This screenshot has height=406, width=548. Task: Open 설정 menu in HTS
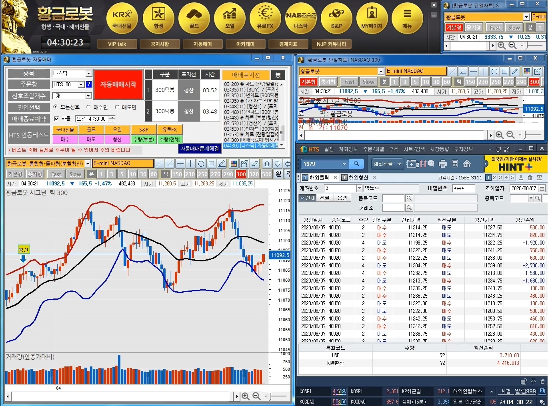(329, 149)
